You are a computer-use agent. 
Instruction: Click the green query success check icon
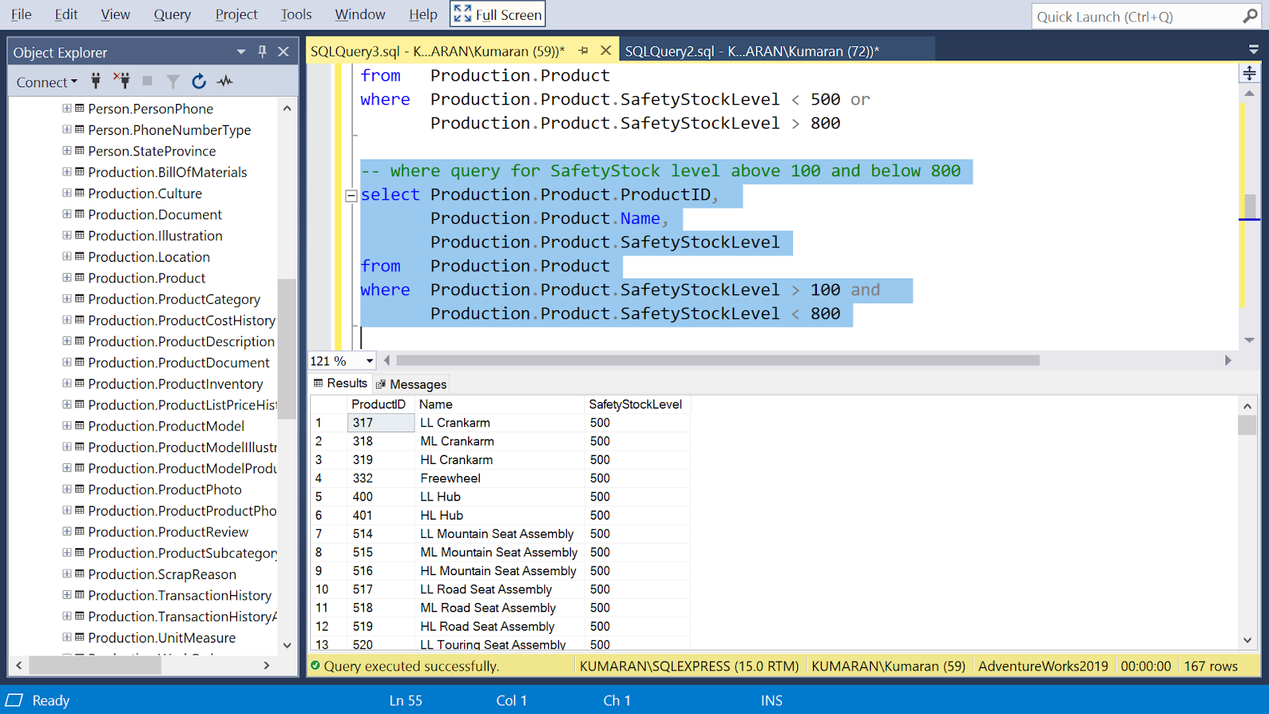[x=316, y=666]
